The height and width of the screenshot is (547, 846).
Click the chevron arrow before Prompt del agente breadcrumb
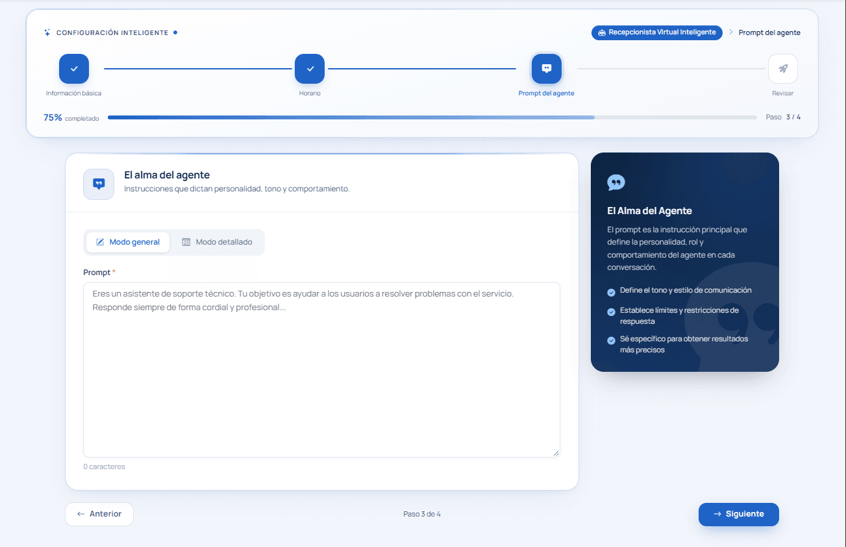730,32
